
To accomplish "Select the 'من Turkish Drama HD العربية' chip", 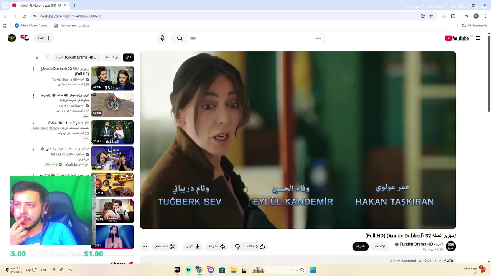I will click(x=76, y=57).
